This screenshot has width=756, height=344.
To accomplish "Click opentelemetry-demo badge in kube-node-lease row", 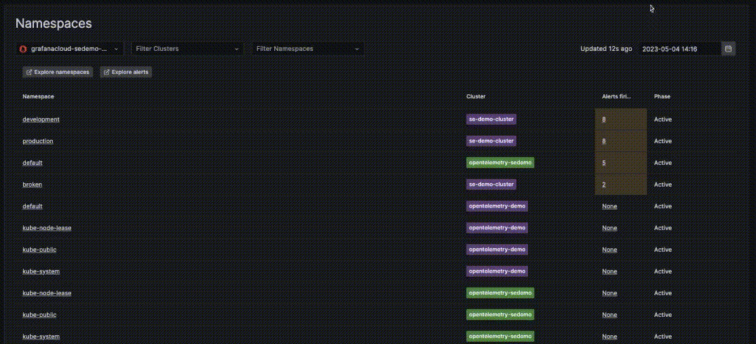I will pos(497,228).
